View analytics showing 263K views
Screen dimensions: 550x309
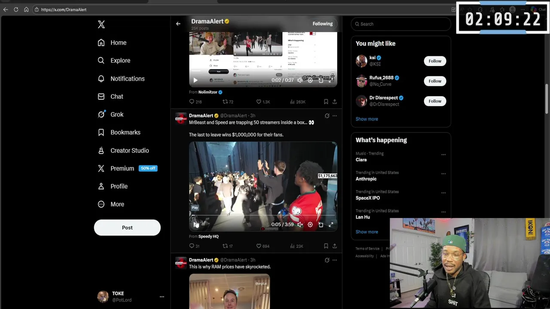tap(297, 102)
